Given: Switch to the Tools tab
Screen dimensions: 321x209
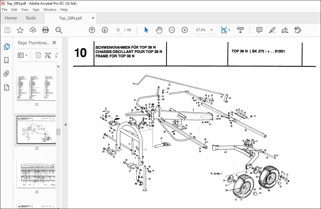Looking at the screenshot, I should (31, 18).
